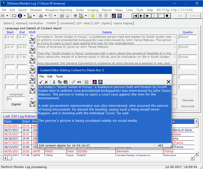Click the blue information icon in main toolbar
This screenshot has width=203, height=169.
pyautogui.click(x=20, y=16)
